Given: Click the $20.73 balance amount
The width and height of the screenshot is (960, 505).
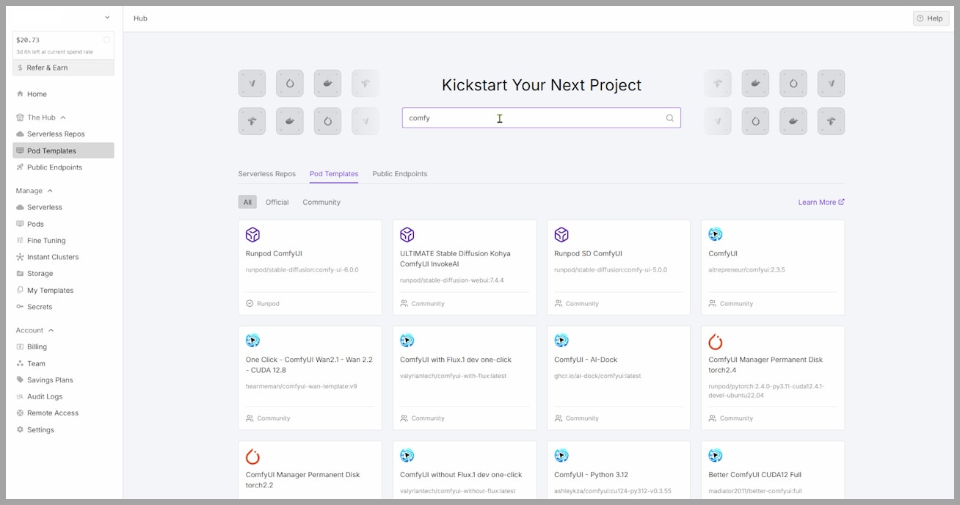Looking at the screenshot, I should tap(28, 40).
